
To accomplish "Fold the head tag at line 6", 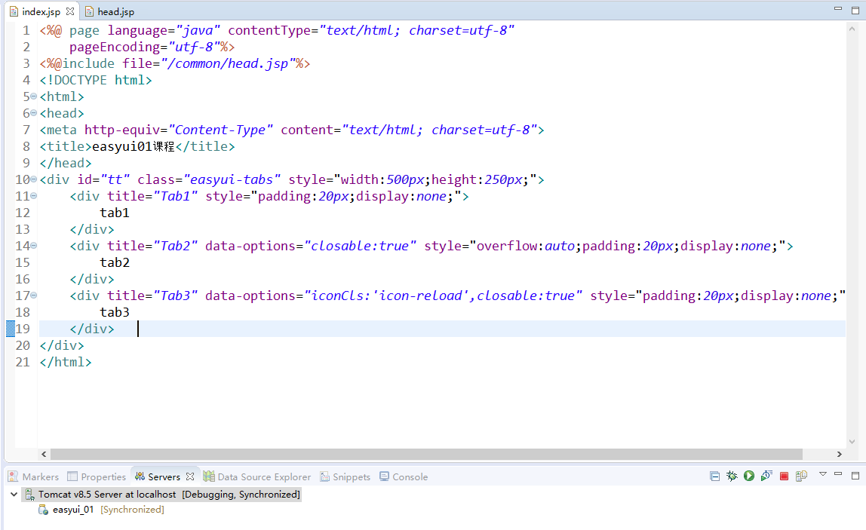I will tap(34, 113).
